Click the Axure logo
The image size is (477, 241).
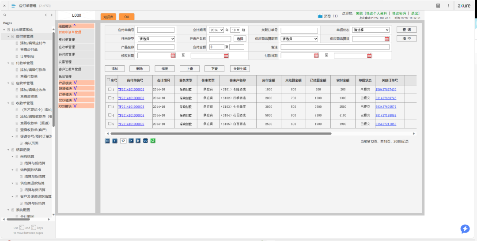[464, 5]
